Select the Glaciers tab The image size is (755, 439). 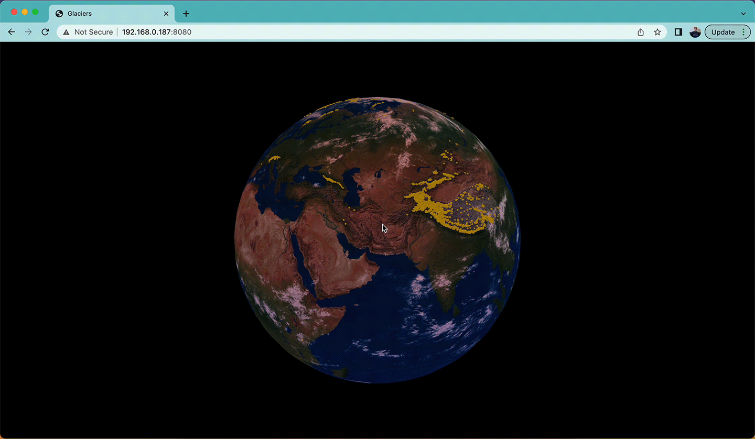click(x=112, y=14)
